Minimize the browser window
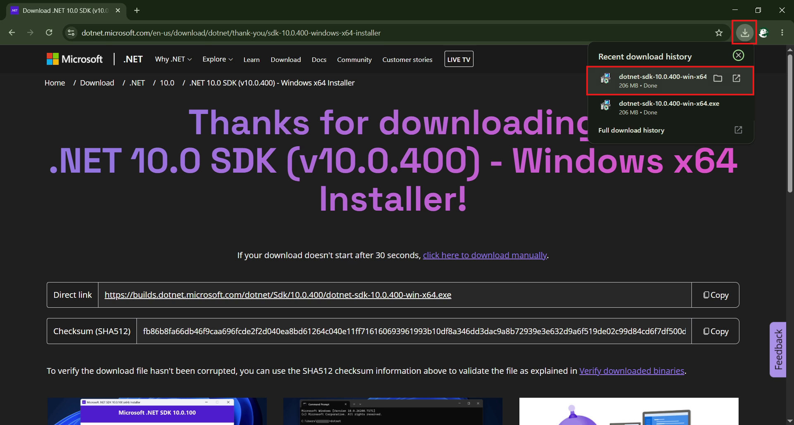 [735, 10]
